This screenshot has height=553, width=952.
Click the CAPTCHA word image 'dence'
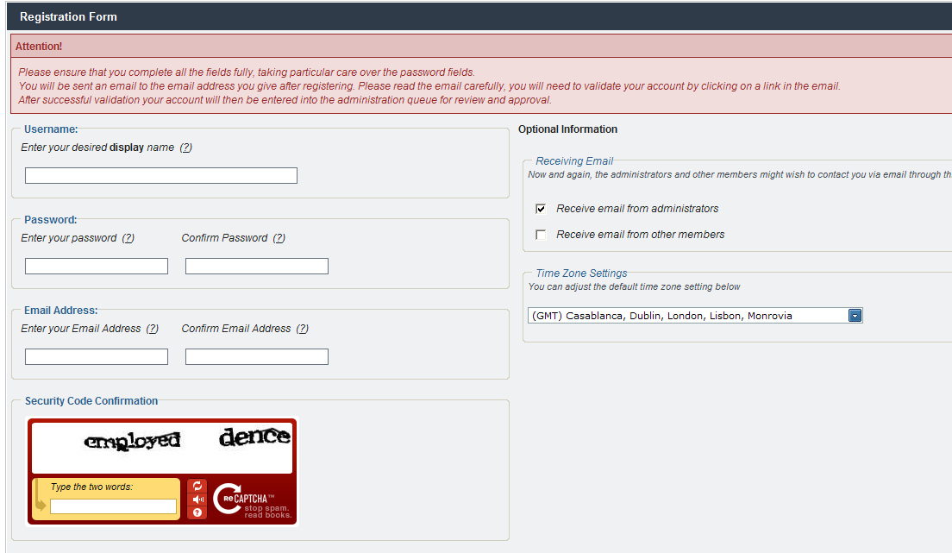click(255, 437)
